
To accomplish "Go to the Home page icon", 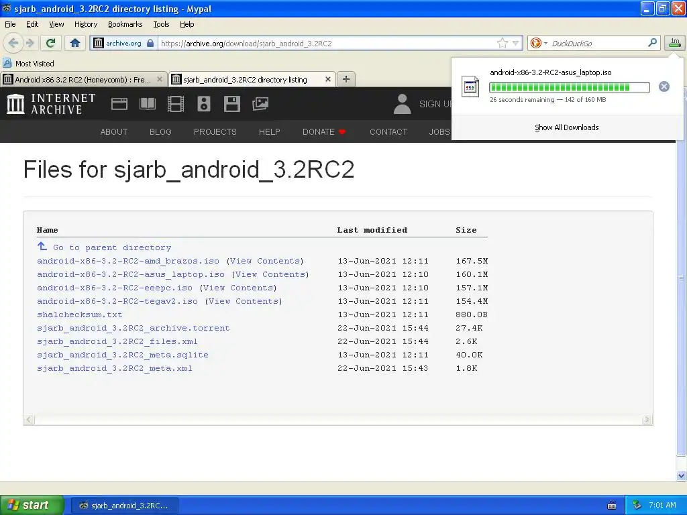I will tap(75, 43).
